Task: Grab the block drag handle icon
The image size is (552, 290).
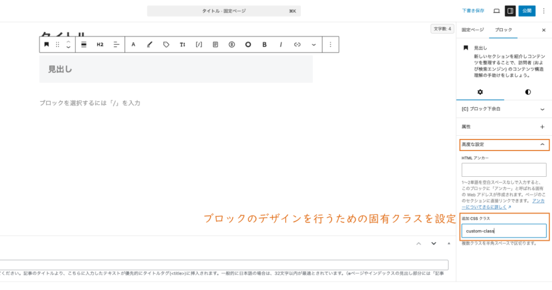Action: [x=58, y=44]
